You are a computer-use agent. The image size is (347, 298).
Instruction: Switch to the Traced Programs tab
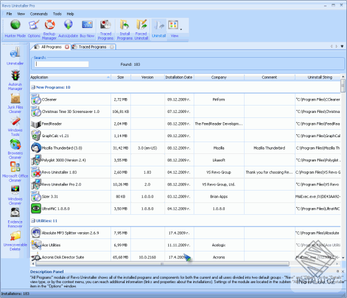tap(92, 47)
